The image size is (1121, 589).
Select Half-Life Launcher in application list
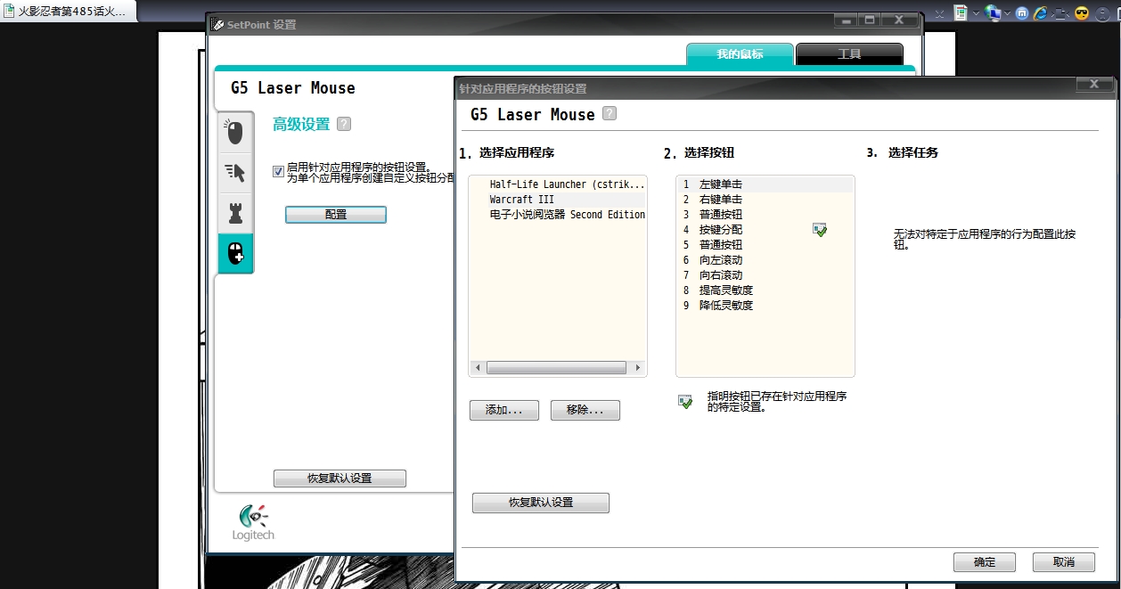[x=558, y=184]
